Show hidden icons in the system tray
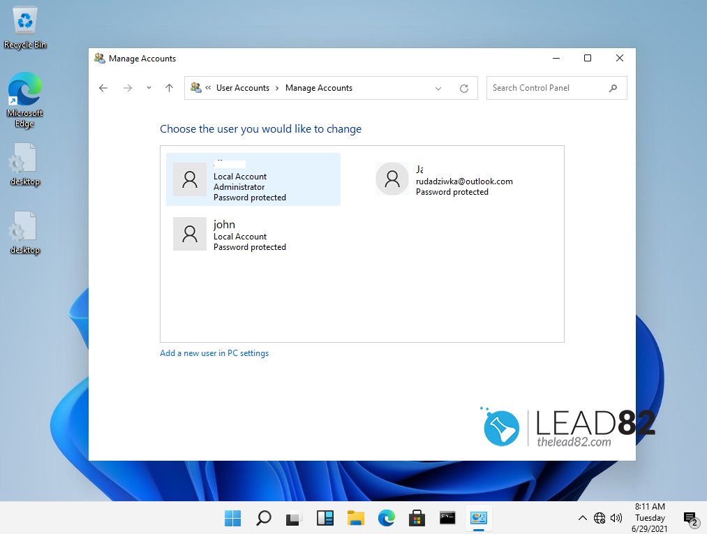This screenshot has height=534, width=707. pos(582,518)
